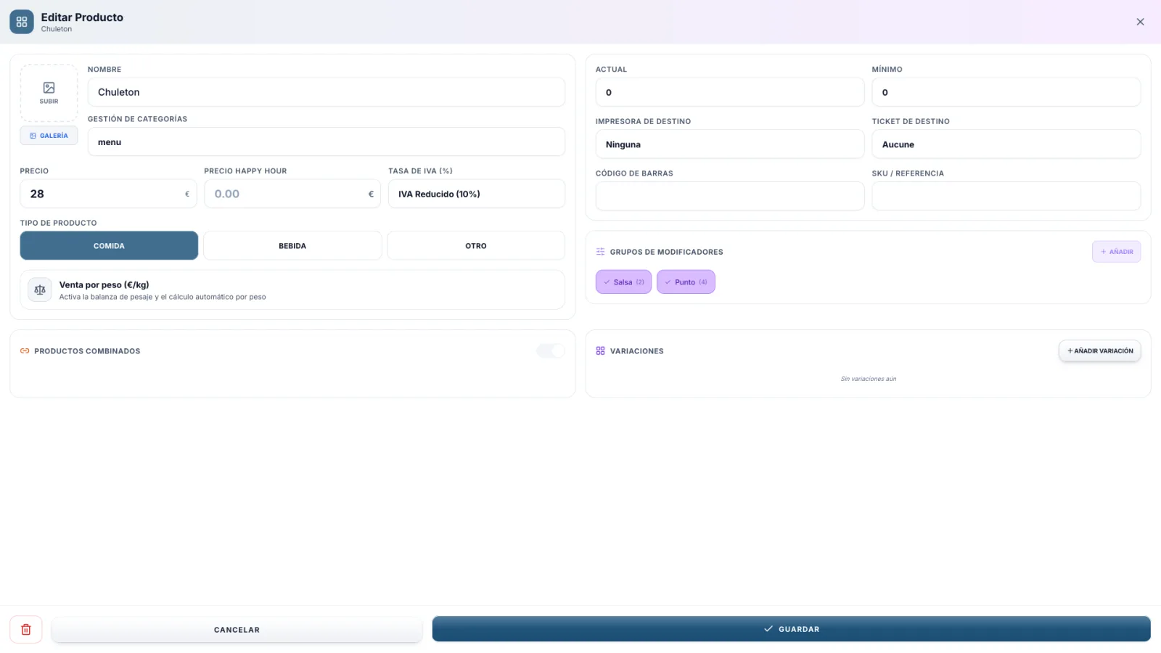Toggle the Punto modifier group chip

coord(686,282)
